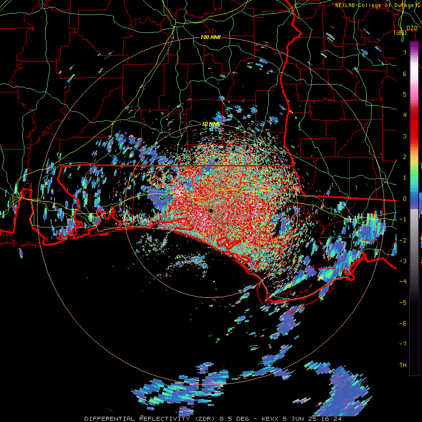422x422 pixels.
Task: Click the "-6" value on color scale
Action: pos(403,324)
